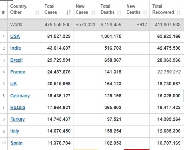This screenshot has width=184, height=150.
Task: Select World new cases +573,023
Action: pos(85,25)
